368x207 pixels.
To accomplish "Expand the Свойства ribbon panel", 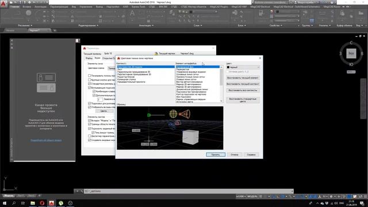I will click(276, 25).
